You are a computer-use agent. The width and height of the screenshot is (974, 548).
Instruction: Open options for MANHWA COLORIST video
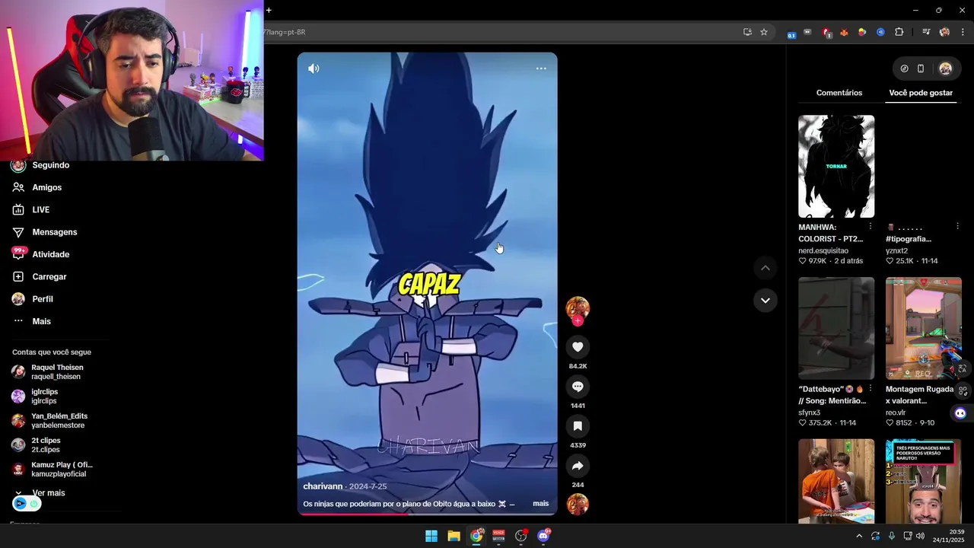click(x=871, y=227)
